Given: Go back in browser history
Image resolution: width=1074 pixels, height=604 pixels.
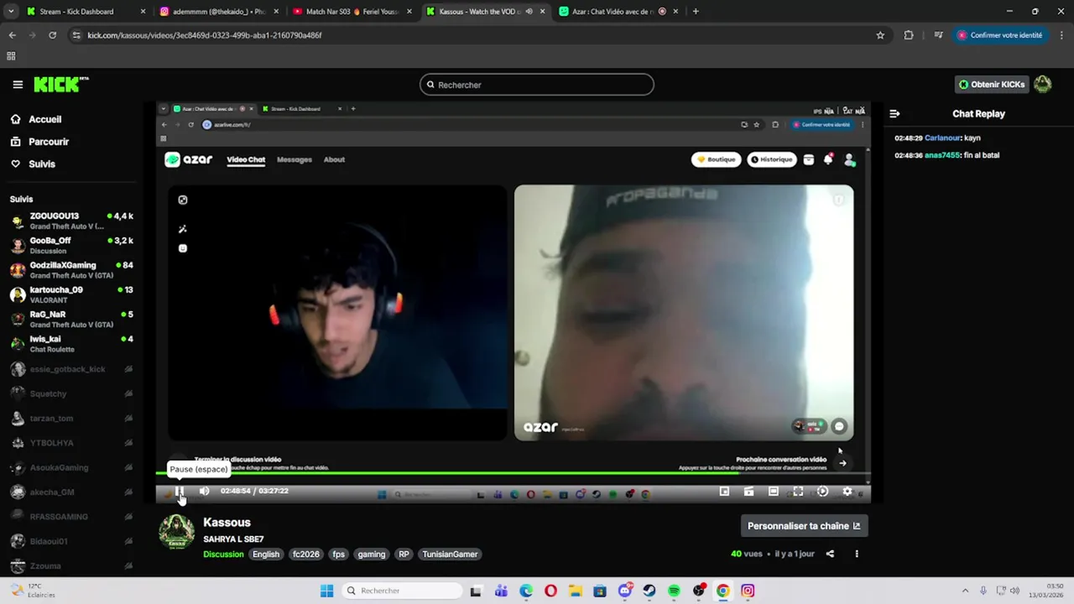Looking at the screenshot, I should pos(12,35).
